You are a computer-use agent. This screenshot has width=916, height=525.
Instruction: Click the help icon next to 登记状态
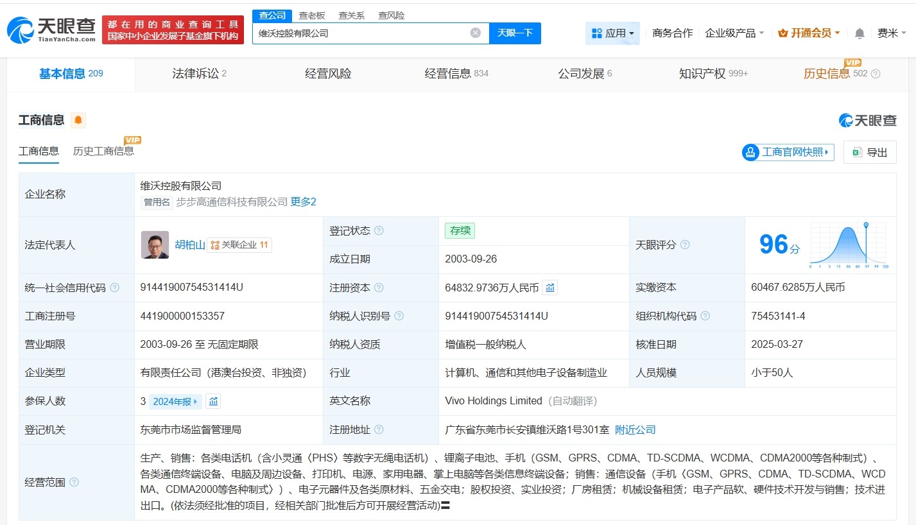pos(379,230)
